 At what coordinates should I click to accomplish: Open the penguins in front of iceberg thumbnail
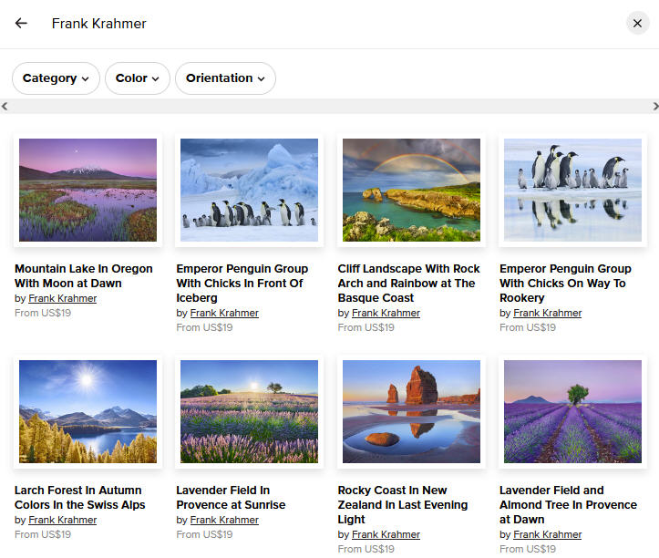click(249, 190)
